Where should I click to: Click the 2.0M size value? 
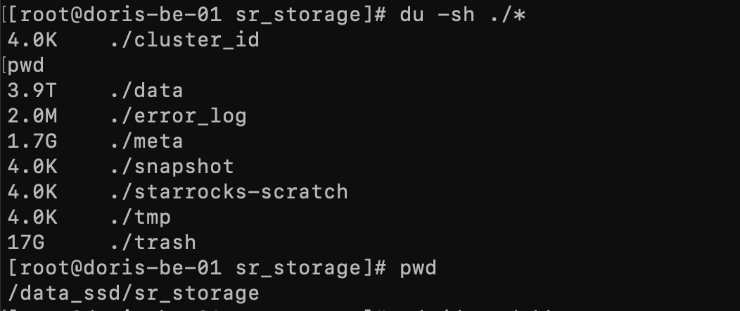pos(32,116)
